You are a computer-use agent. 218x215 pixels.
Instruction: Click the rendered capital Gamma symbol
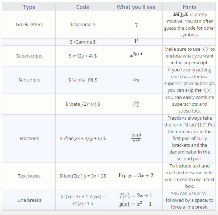tap(136, 41)
